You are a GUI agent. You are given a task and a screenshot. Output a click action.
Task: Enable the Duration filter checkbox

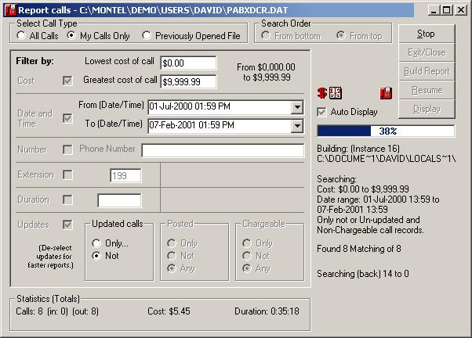pos(67,200)
